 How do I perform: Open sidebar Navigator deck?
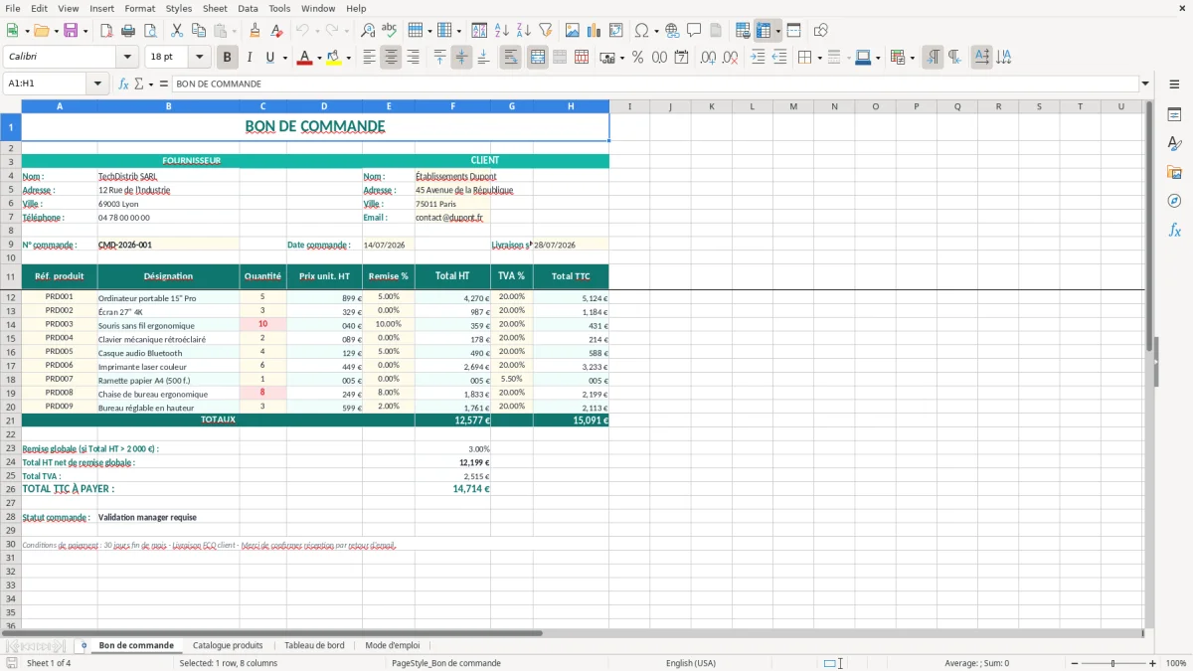1174,201
